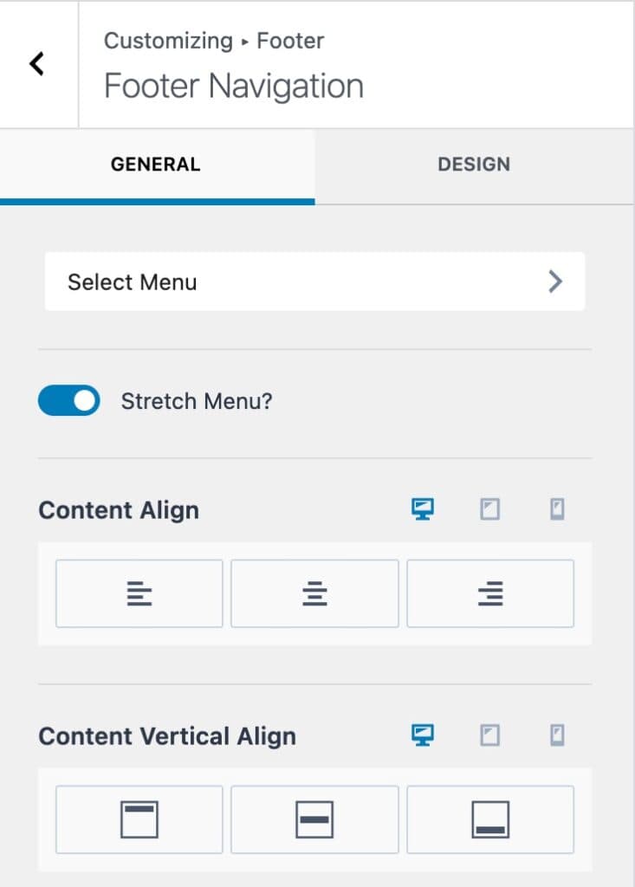Switch Content Vertical Align to desktop preview
Image resolution: width=635 pixels, height=887 pixels.
coord(423,735)
